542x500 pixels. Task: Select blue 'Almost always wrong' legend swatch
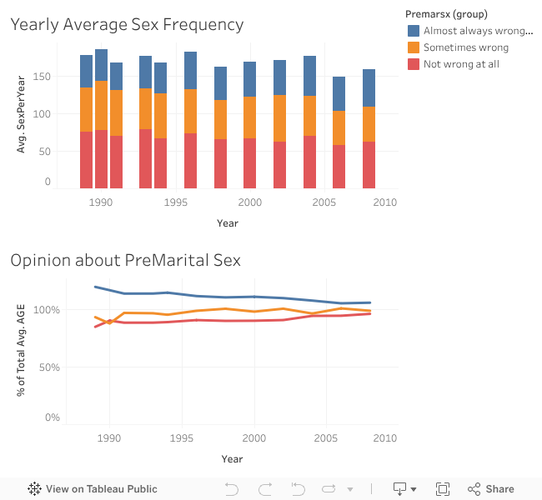414,31
